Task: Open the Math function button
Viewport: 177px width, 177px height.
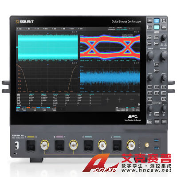Action: (x=150, y=99)
